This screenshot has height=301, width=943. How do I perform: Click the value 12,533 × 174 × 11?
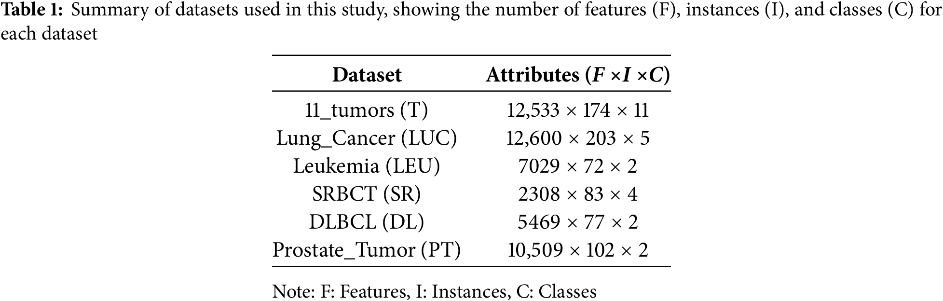click(x=577, y=110)
